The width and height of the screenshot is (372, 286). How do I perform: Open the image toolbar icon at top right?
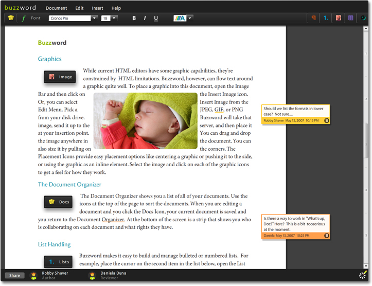(x=339, y=18)
